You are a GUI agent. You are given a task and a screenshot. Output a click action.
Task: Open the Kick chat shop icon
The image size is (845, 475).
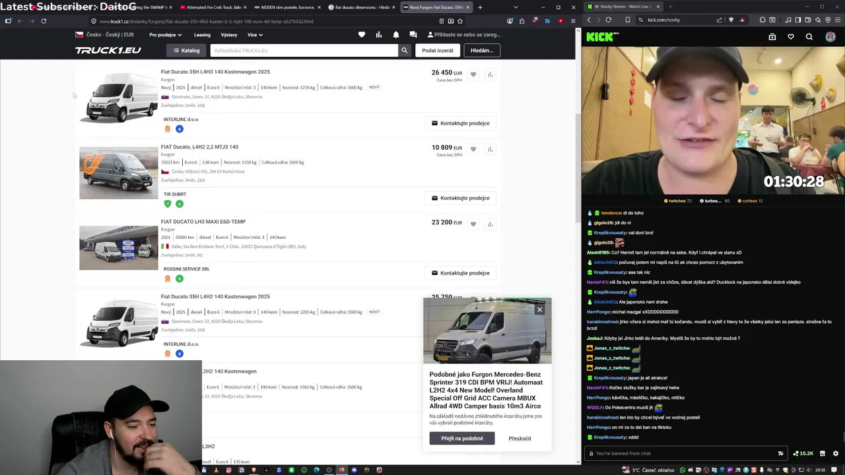(x=823, y=453)
